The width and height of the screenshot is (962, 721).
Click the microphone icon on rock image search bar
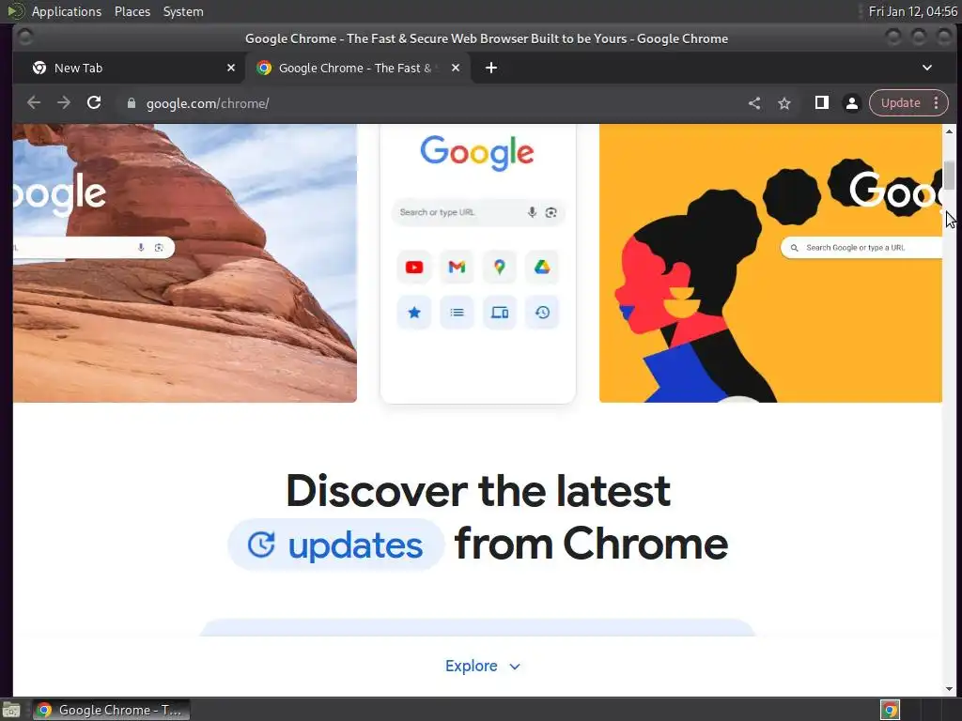(141, 248)
